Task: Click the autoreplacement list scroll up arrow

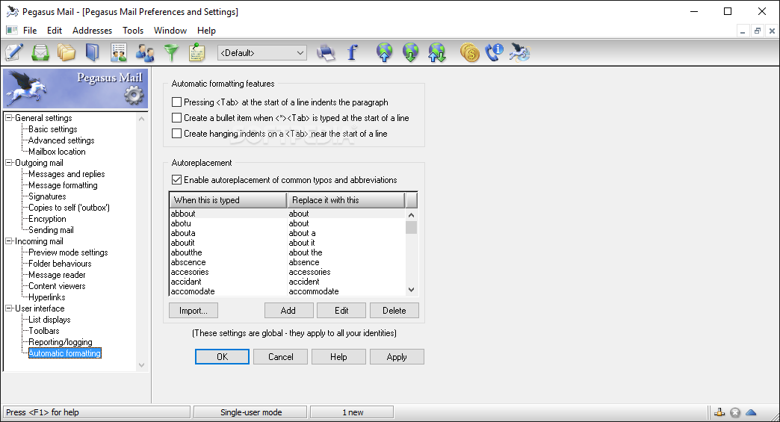Action: coord(411,215)
